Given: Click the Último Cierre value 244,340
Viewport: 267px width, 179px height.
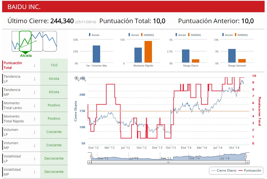Looking at the screenshot, I should [62, 21].
